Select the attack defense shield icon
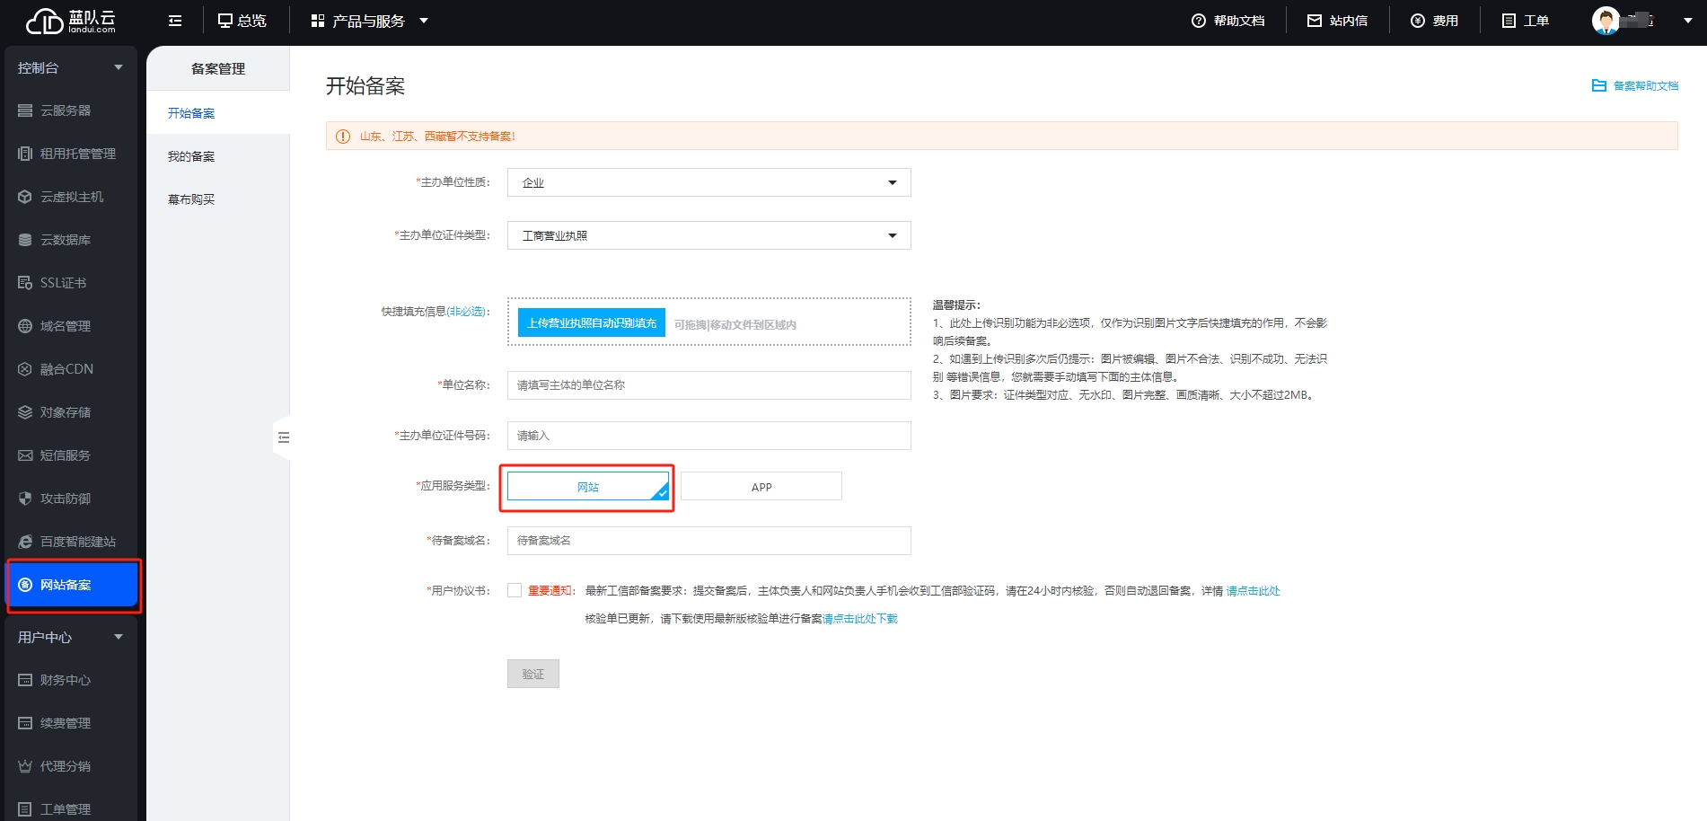The height and width of the screenshot is (821, 1707). coord(25,499)
